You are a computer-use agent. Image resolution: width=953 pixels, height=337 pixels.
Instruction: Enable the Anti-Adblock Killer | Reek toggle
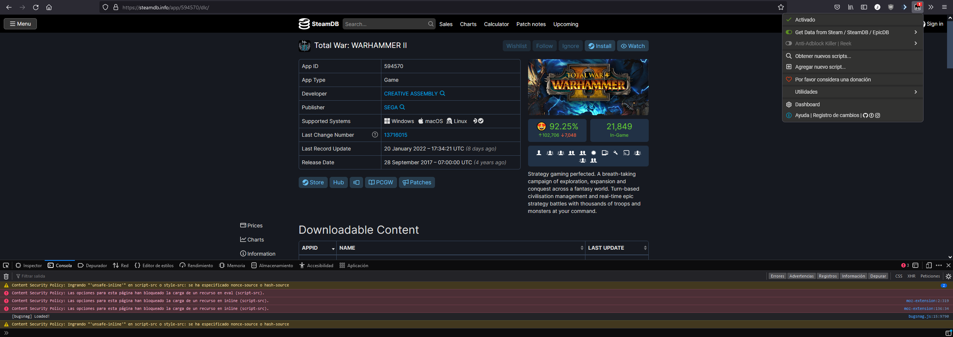[x=789, y=43]
